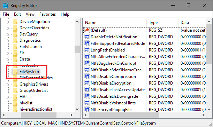
Task: Click the Els folder icon
Action: point(15,53)
